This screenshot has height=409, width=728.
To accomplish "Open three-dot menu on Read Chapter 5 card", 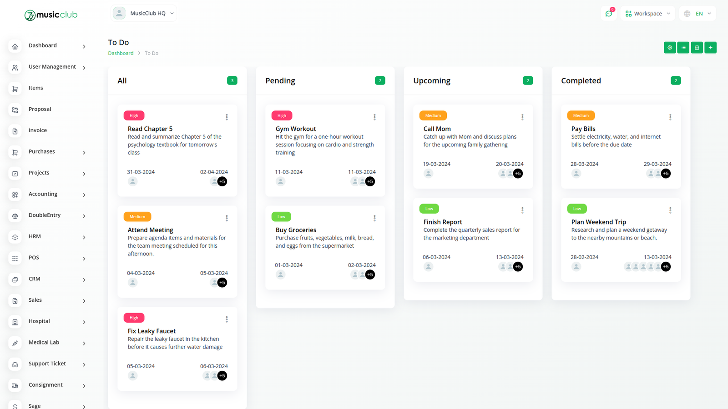I will [x=227, y=117].
